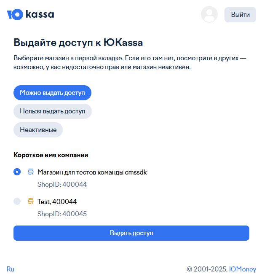Click the Выдайте доступ к ЮKassa heading

(78, 43)
